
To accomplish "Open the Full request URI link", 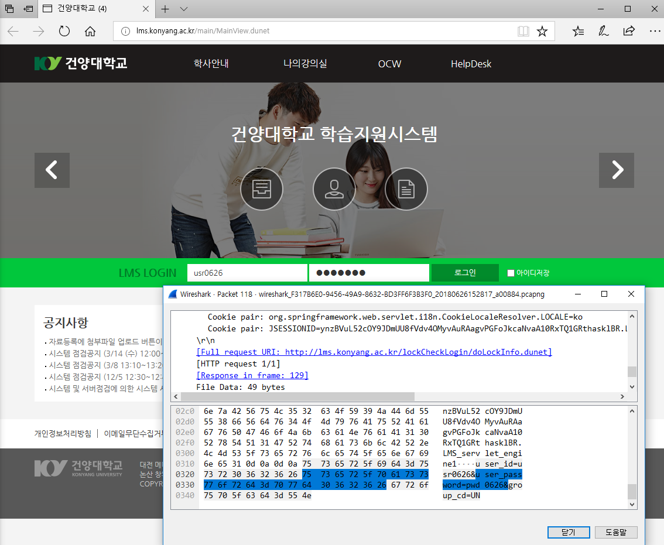I will pos(374,352).
